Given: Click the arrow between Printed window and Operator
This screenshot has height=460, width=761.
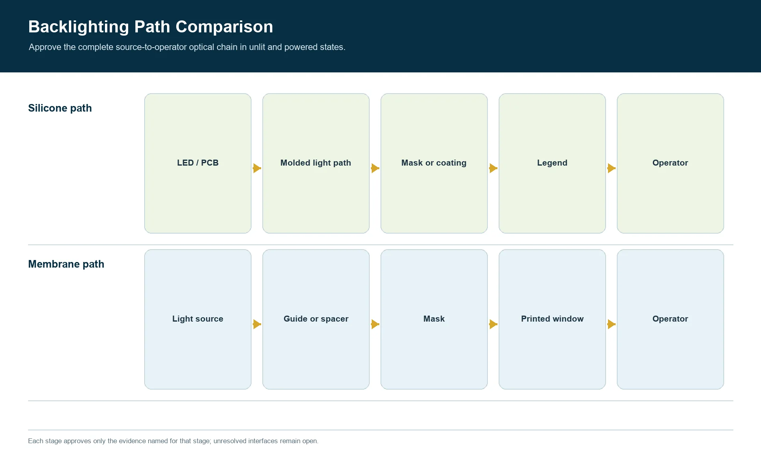Looking at the screenshot, I should (x=612, y=324).
